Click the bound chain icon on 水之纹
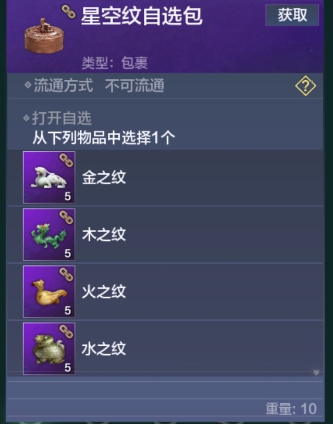Image resolution: width=333 pixels, height=424 pixels. point(66,332)
